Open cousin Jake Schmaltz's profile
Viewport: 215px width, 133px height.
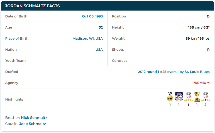click(x=33, y=124)
